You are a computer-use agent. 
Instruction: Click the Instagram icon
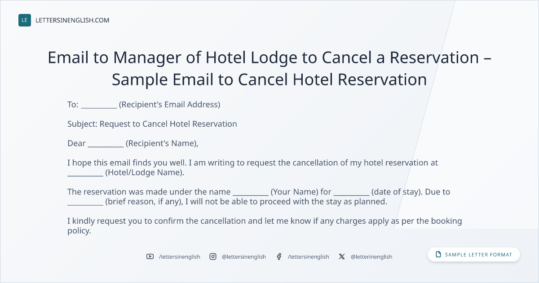(x=213, y=256)
